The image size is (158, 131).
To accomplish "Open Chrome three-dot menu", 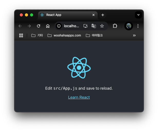I will click(x=138, y=26).
